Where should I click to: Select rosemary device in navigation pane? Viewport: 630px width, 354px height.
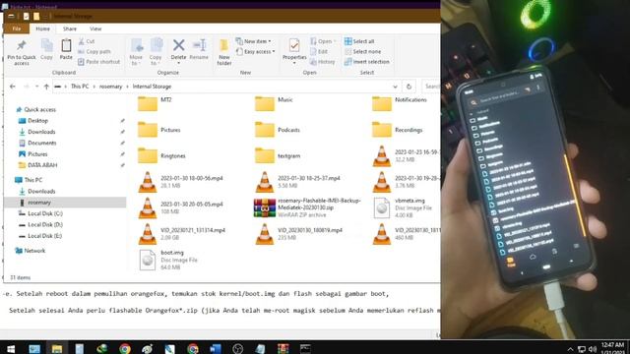coord(65,203)
